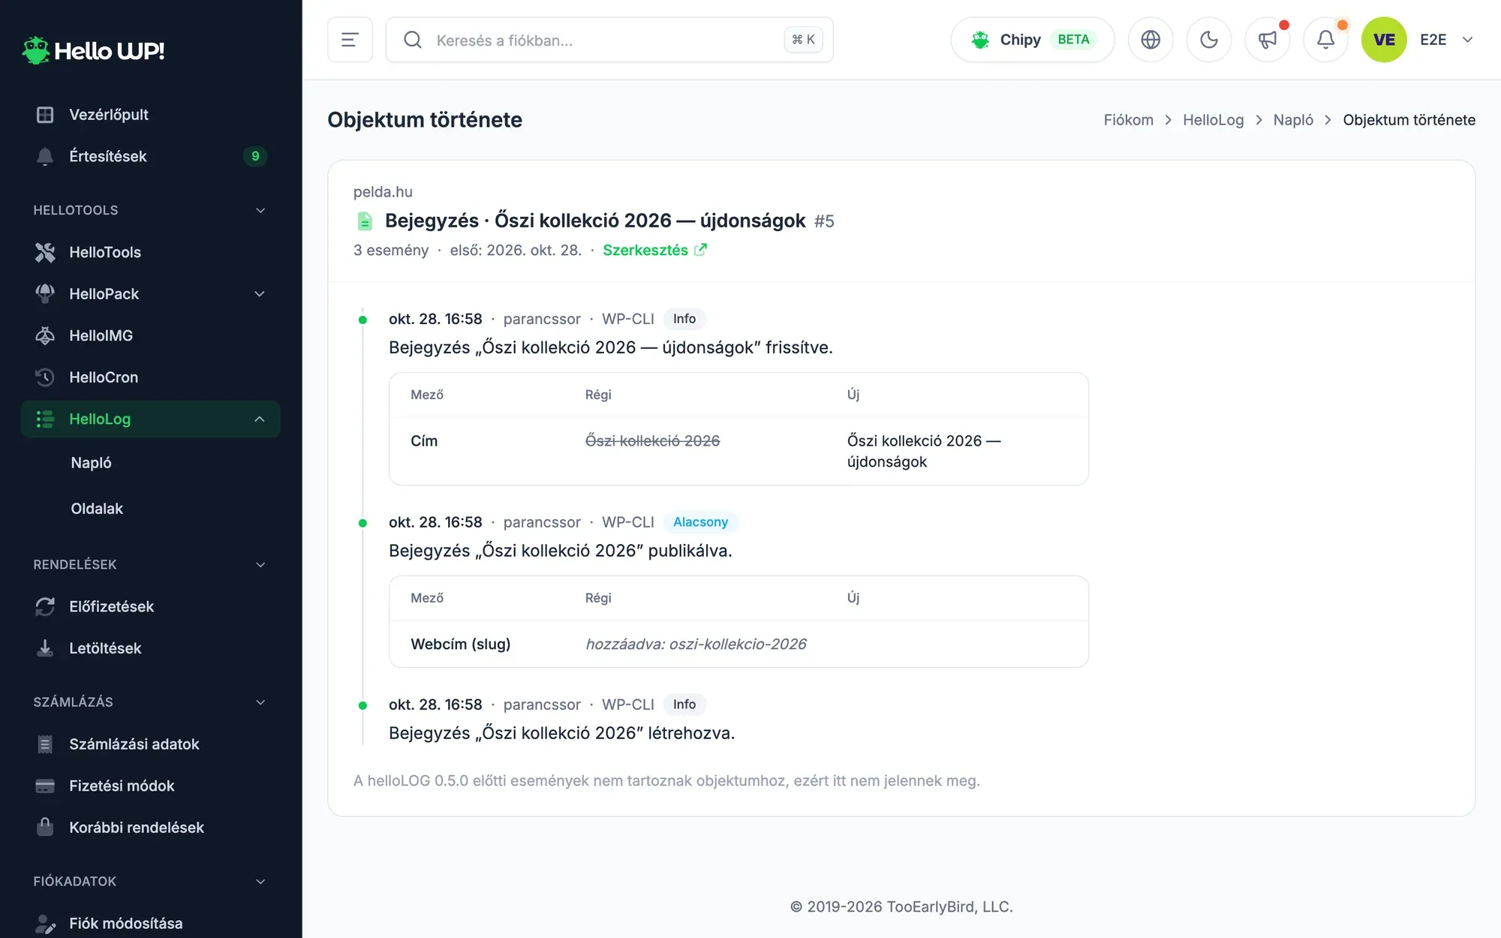Collapse the RENDELÉSEK section chevron
The image size is (1501, 938).
[260, 564]
